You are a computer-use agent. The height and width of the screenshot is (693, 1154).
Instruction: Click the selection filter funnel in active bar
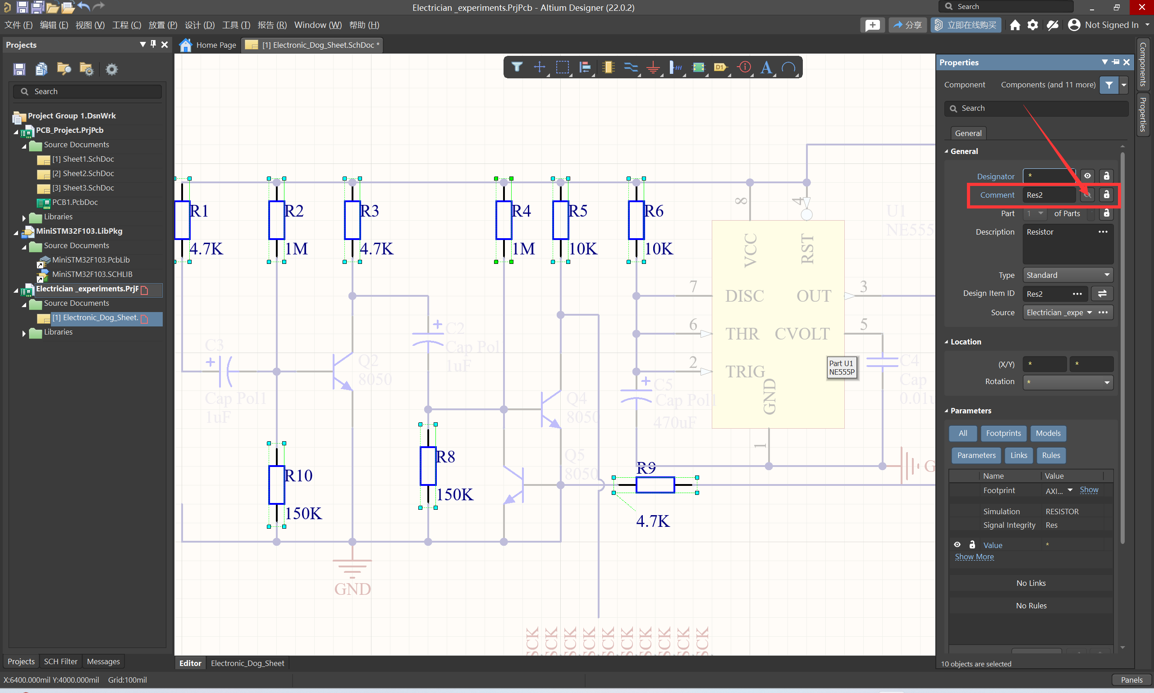(x=517, y=67)
